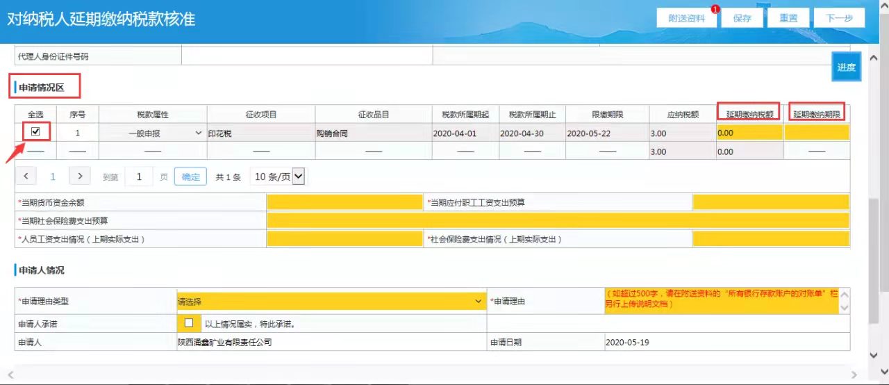Open the 一般申报 tax attribute dropdown
The width and height of the screenshot is (889, 385).
click(x=153, y=132)
